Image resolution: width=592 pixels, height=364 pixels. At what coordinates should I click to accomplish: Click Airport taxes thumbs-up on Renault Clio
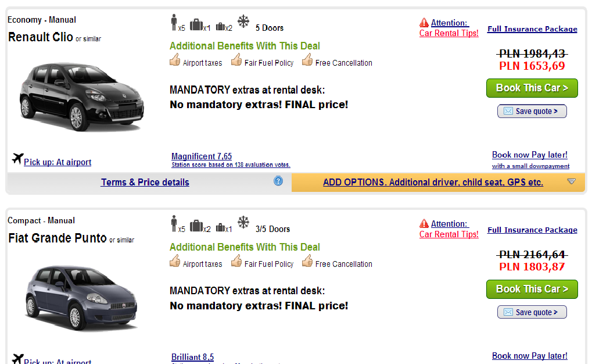coord(175,60)
